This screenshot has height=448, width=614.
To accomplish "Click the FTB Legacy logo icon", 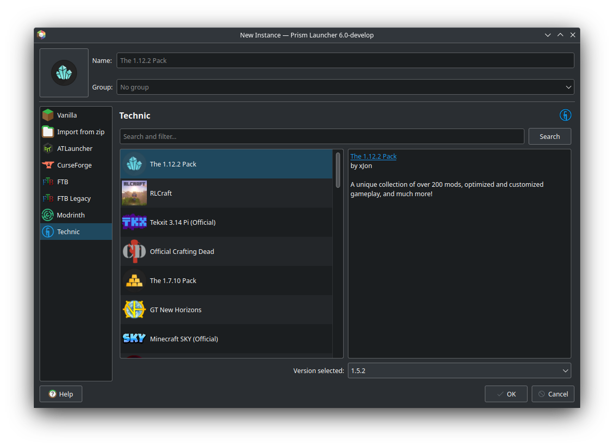I will pyautogui.click(x=48, y=198).
